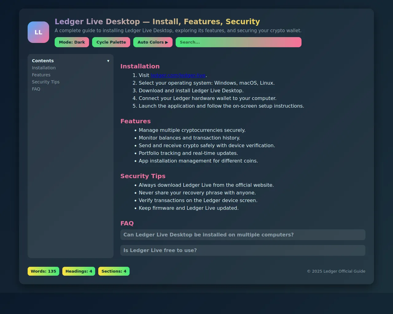Click the Features section heading
393x314 pixels.
tap(135, 121)
